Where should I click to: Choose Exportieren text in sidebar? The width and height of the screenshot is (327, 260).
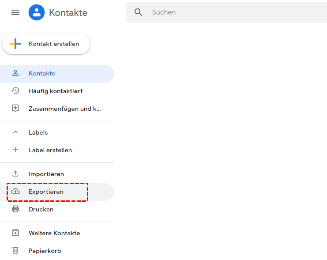pyautogui.click(x=46, y=192)
